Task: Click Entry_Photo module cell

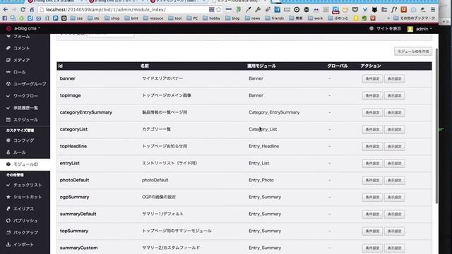Action: 261,180
